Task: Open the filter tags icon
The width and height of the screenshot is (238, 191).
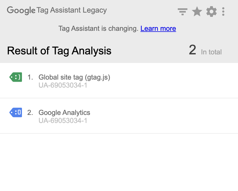Action: (182, 12)
